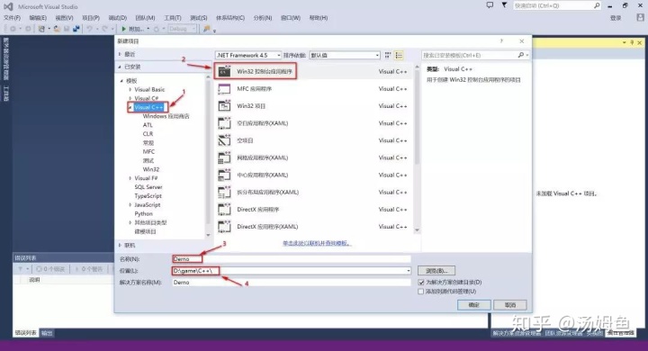Switch to the 输出 tab
The width and height of the screenshot is (648, 351).
(x=47, y=333)
